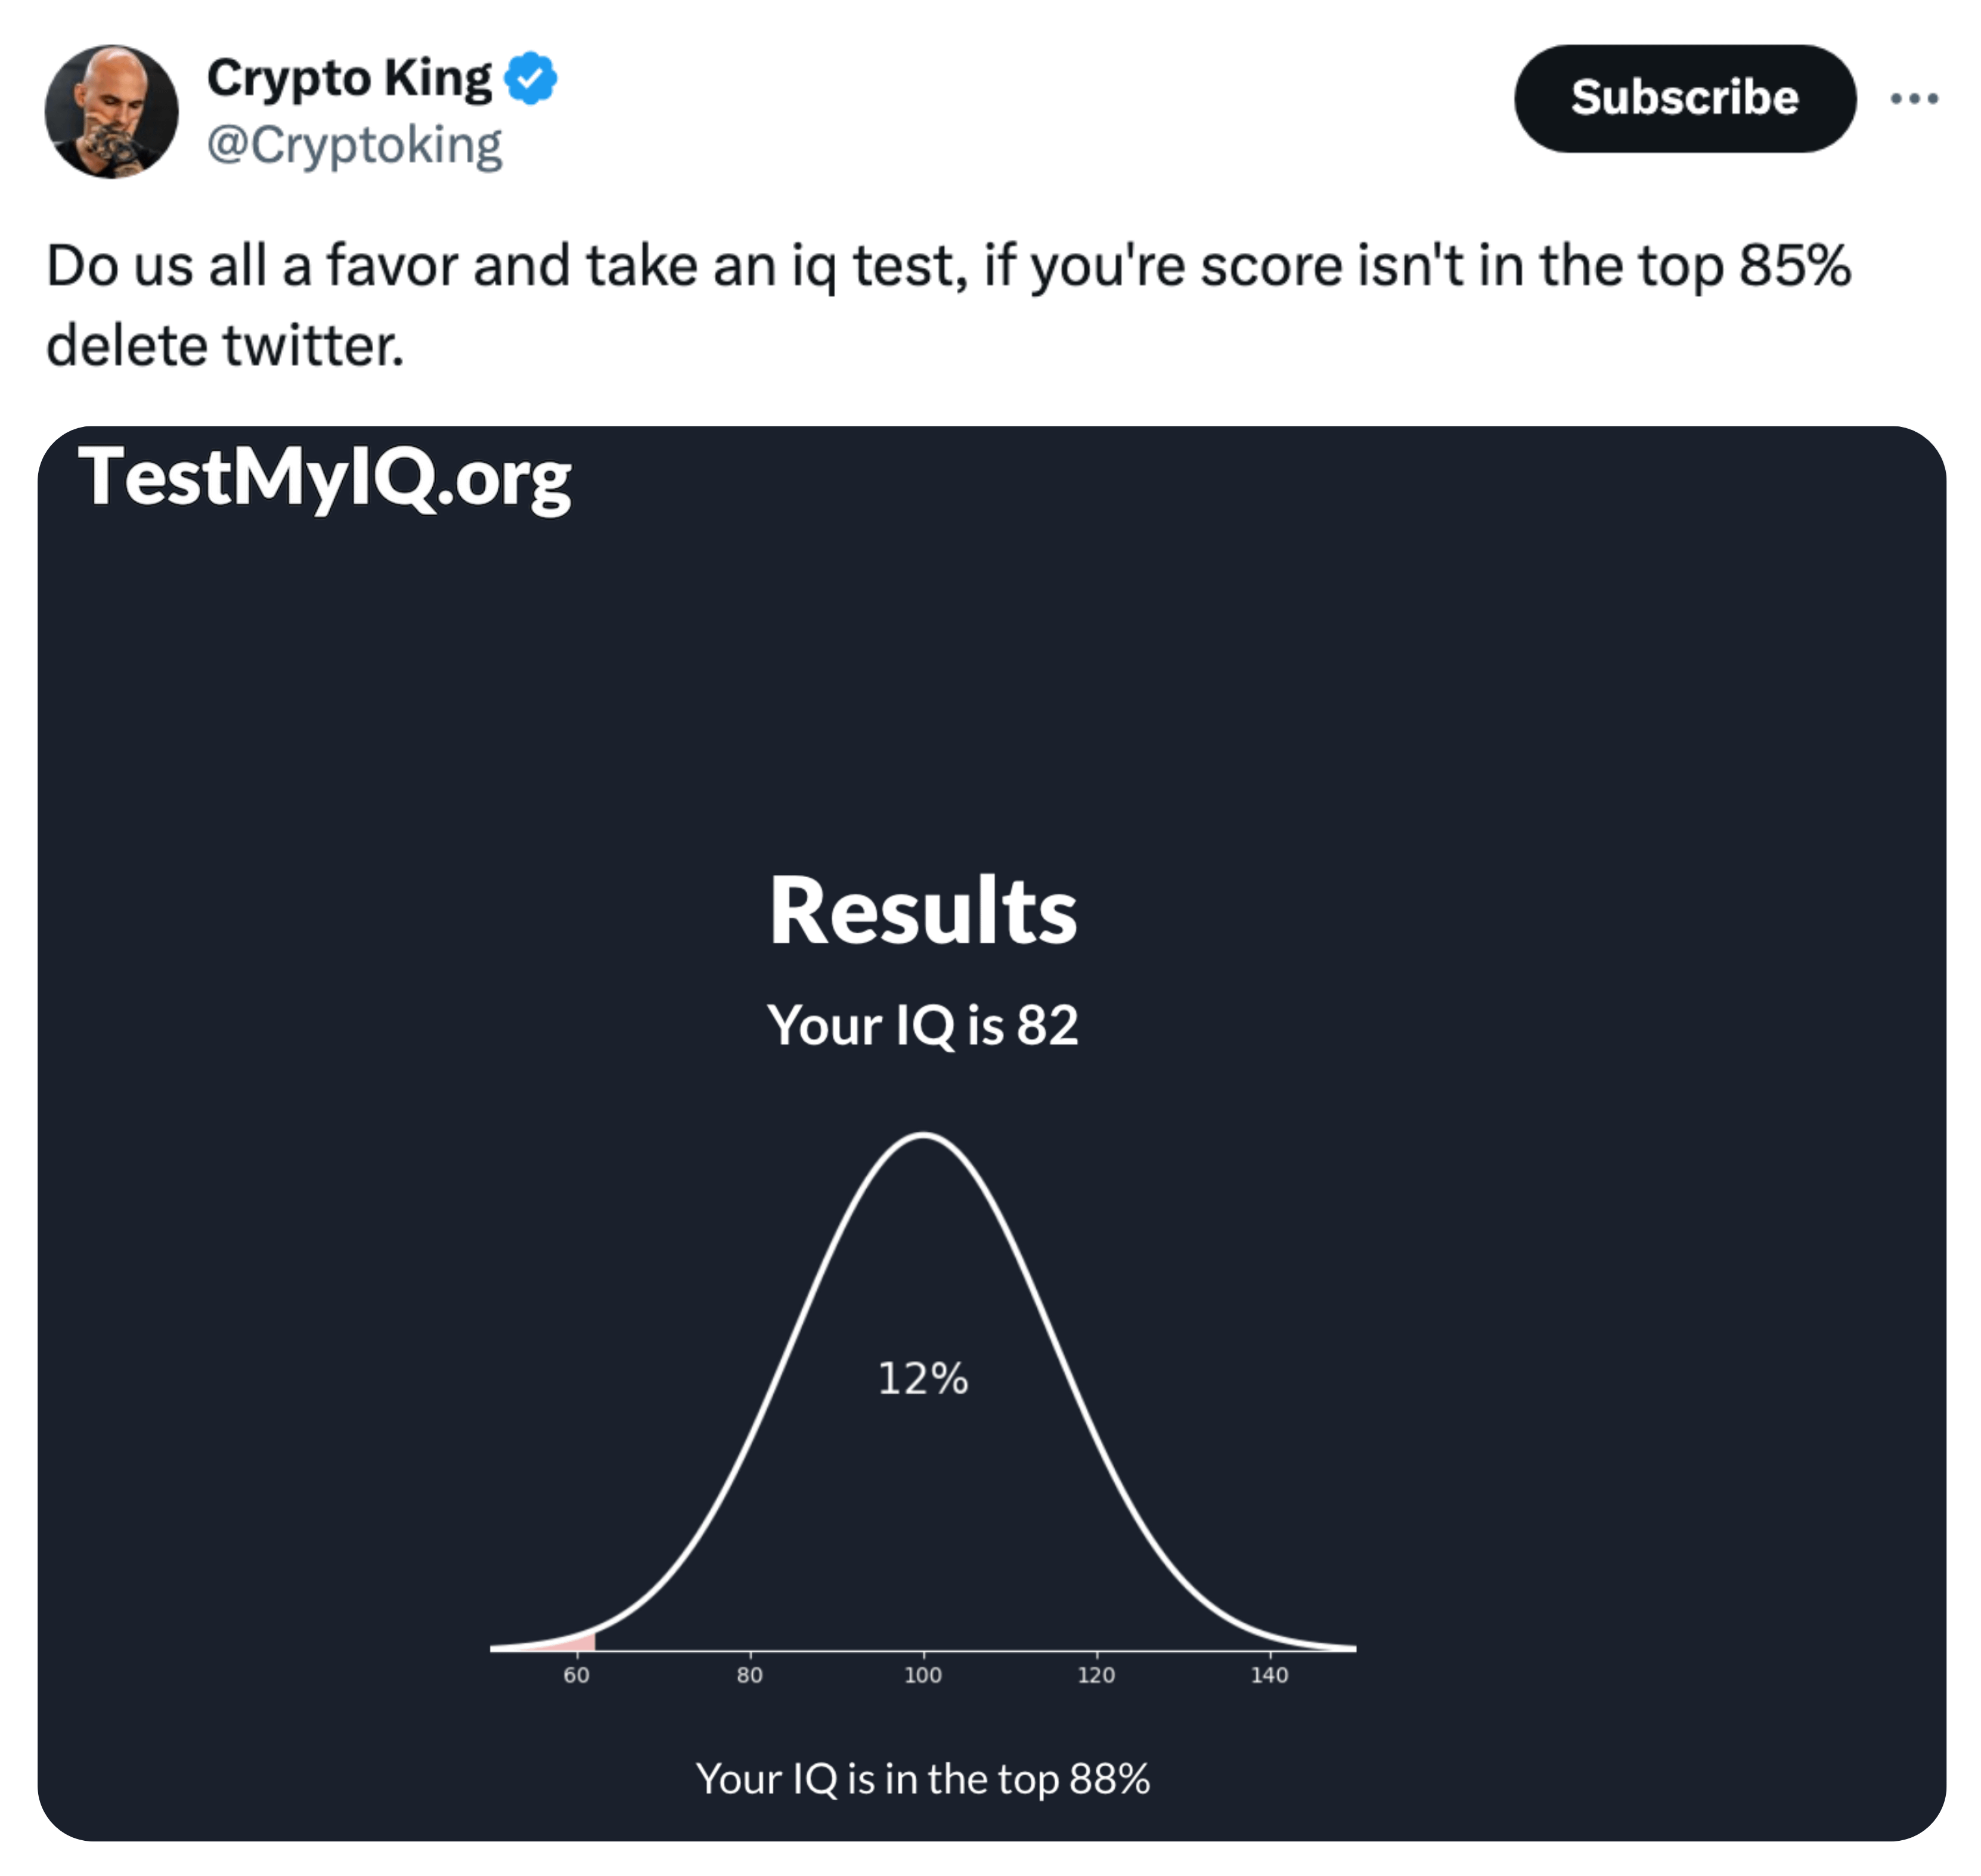The width and height of the screenshot is (1981, 1876).
Task: Click the 80 tick label on the axis
Action: (749, 1676)
